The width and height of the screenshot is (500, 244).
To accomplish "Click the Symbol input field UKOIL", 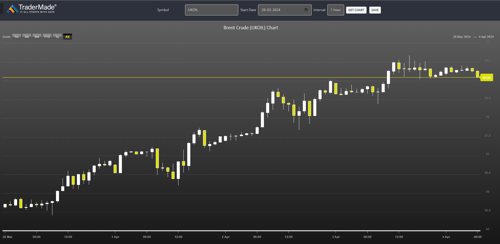I will 212,10.
